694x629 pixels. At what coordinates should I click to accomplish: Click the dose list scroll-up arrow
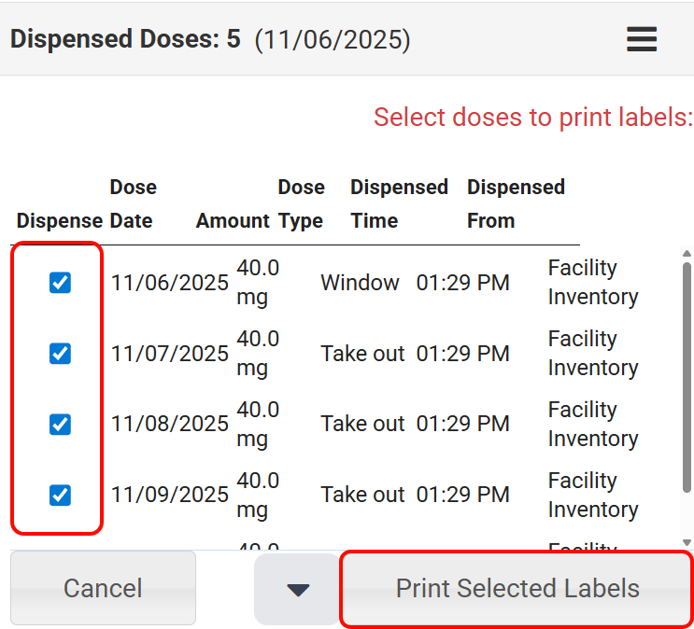[687, 254]
